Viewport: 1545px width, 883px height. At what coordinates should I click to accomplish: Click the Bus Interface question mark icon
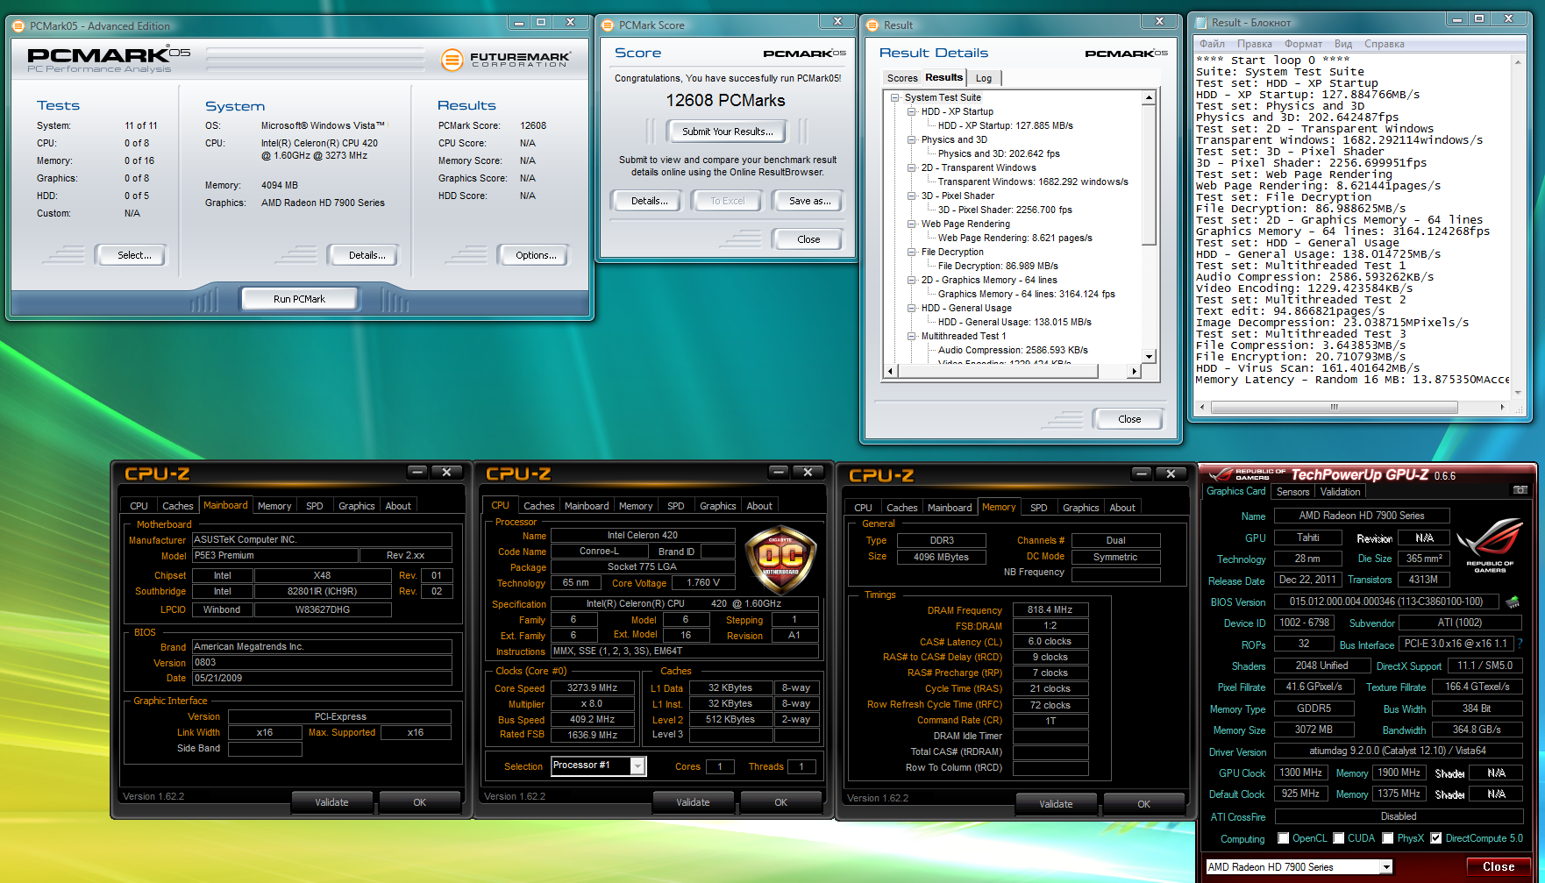tap(1520, 644)
